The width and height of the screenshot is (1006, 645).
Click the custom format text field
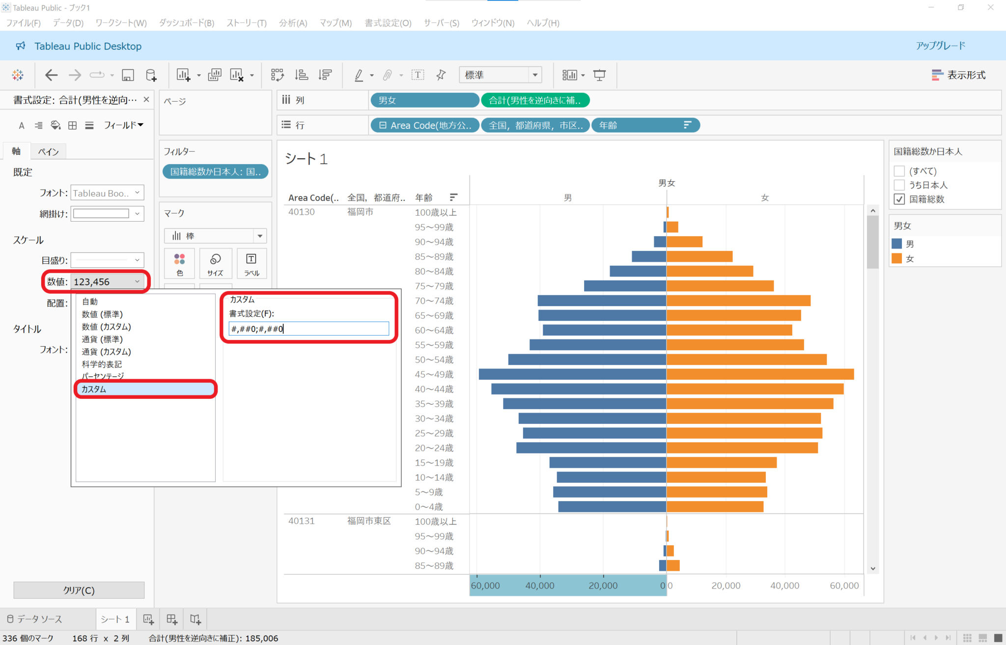[309, 329]
